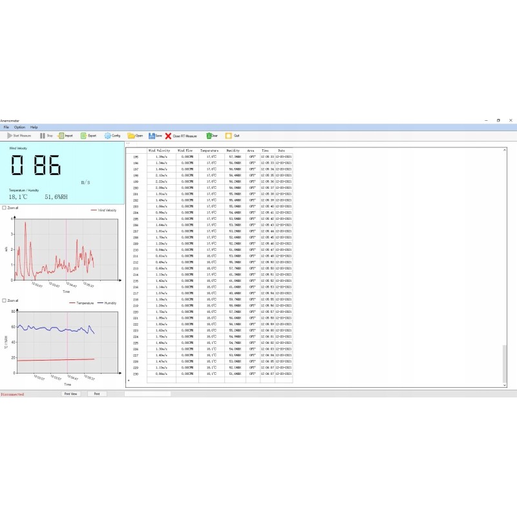Click the Print View button

[x=70, y=394]
